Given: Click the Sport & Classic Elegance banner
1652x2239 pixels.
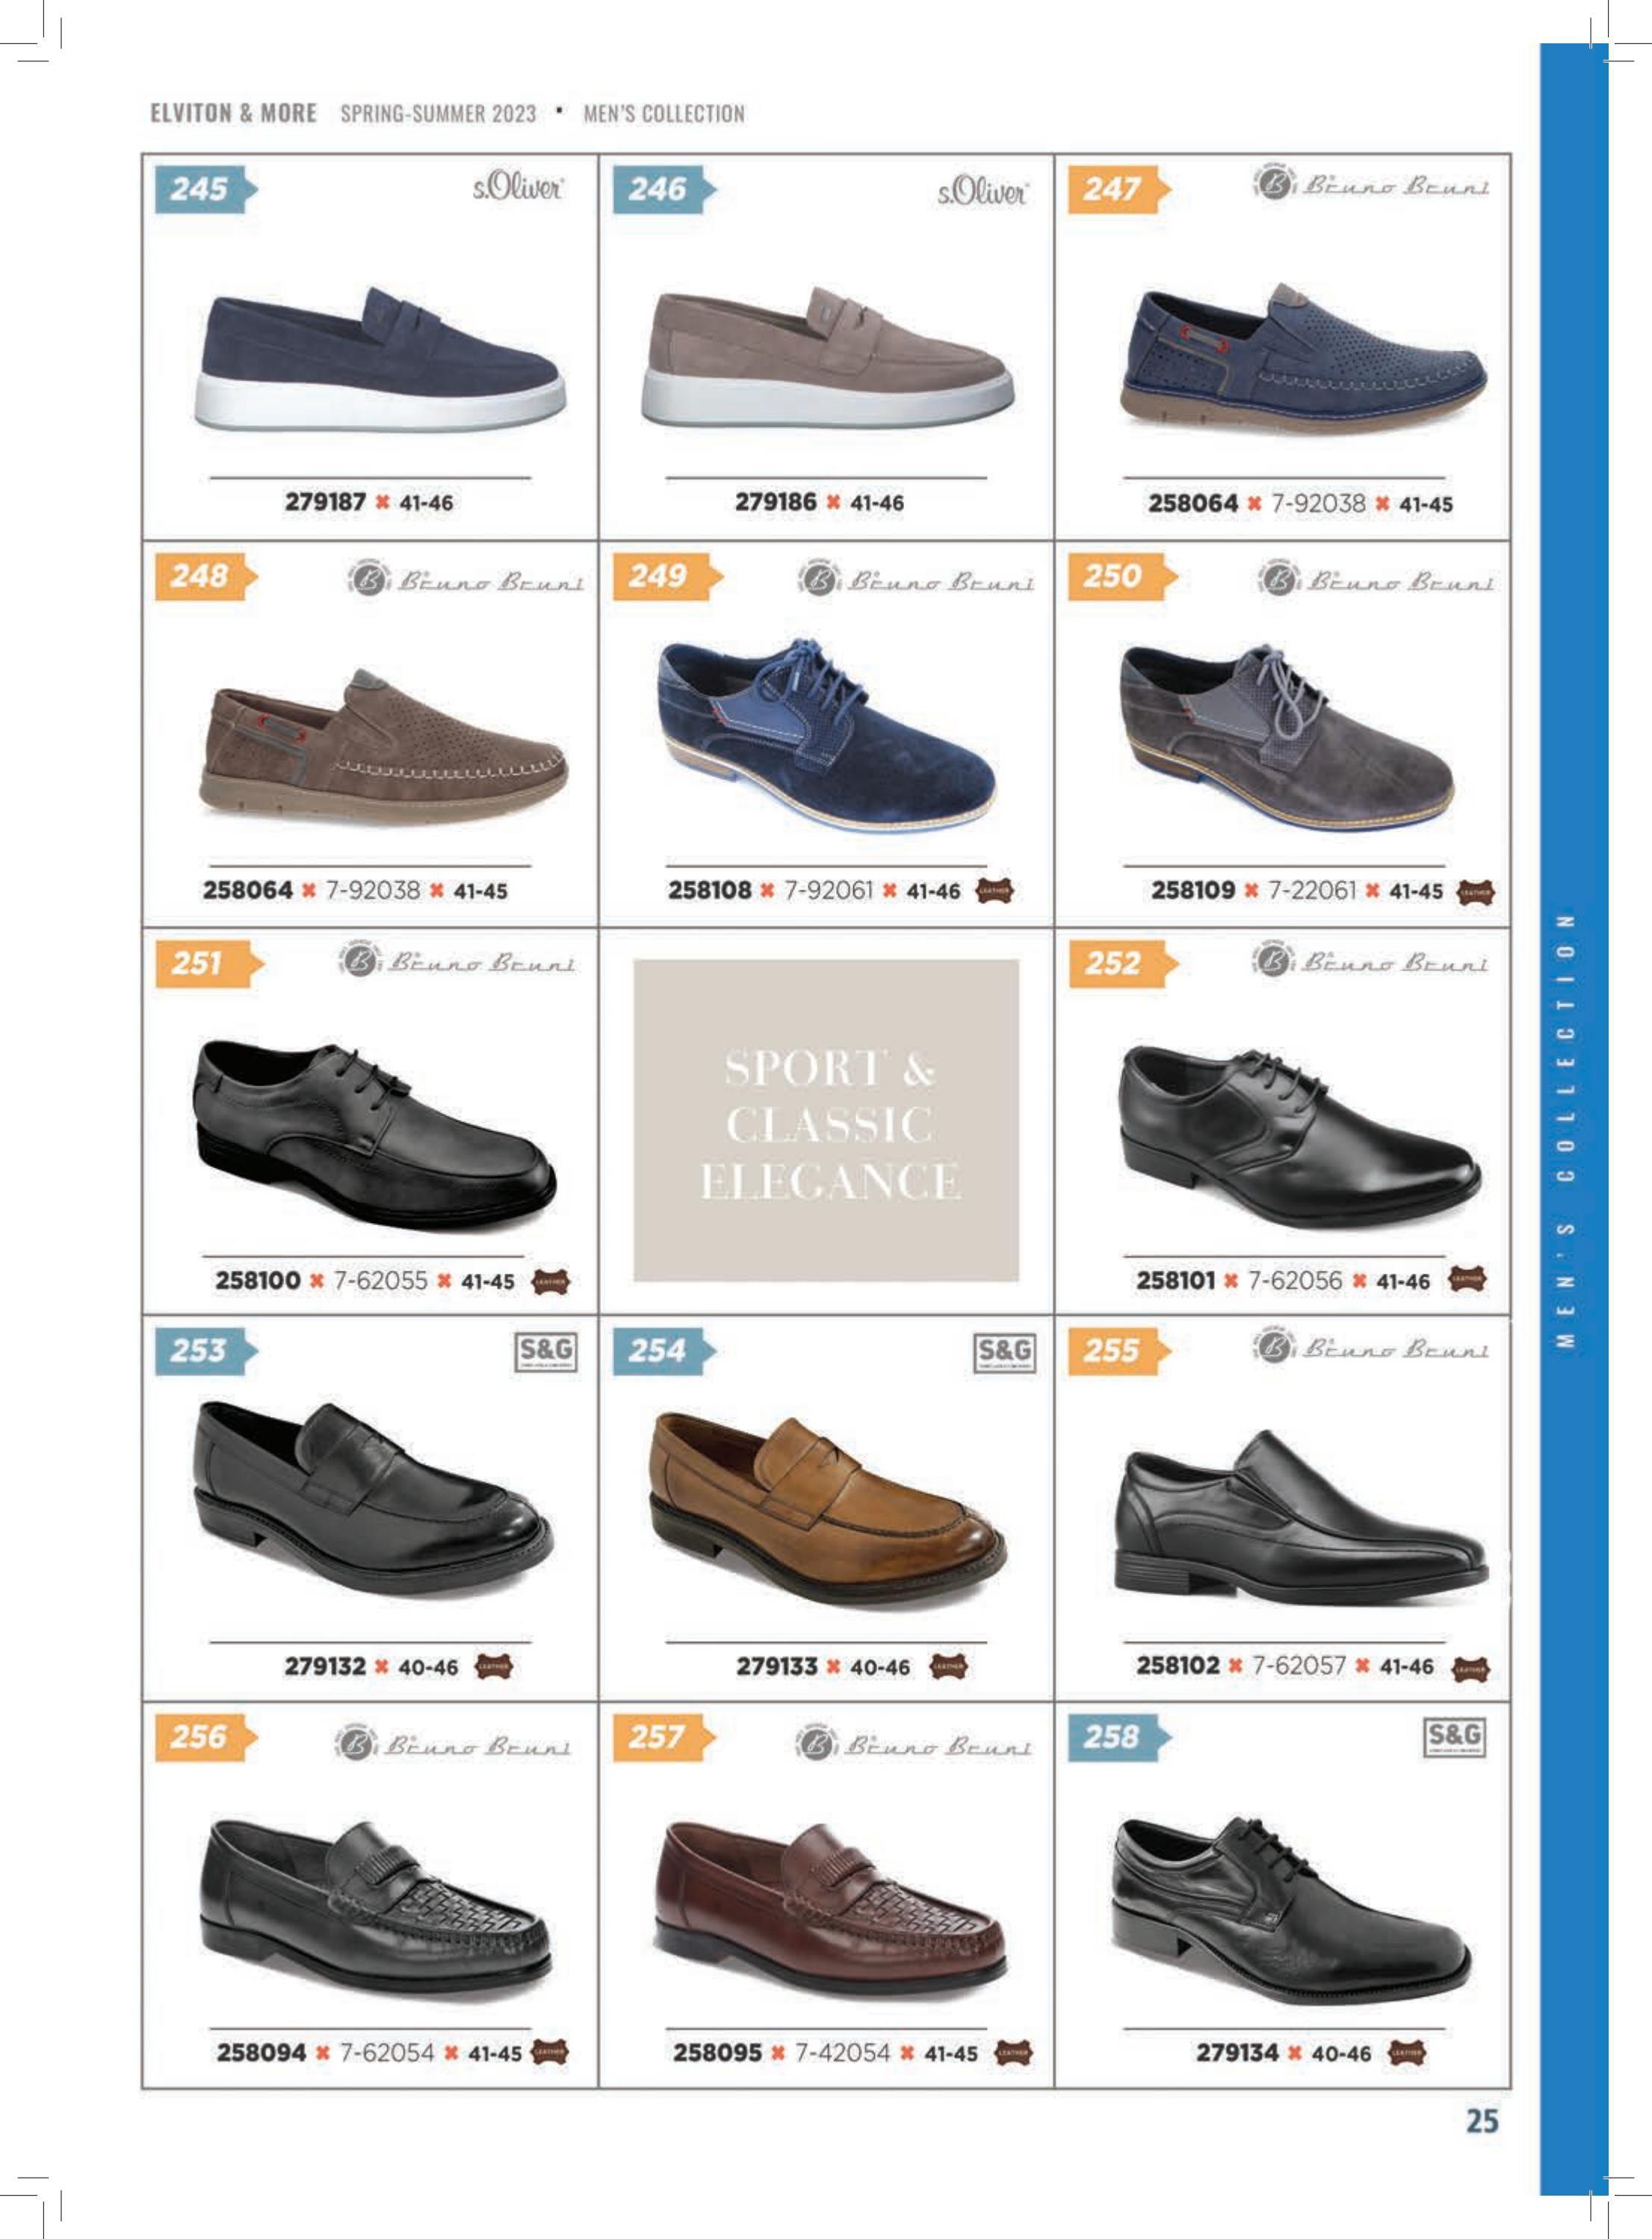Looking at the screenshot, I should click(x=826, y=1120).
